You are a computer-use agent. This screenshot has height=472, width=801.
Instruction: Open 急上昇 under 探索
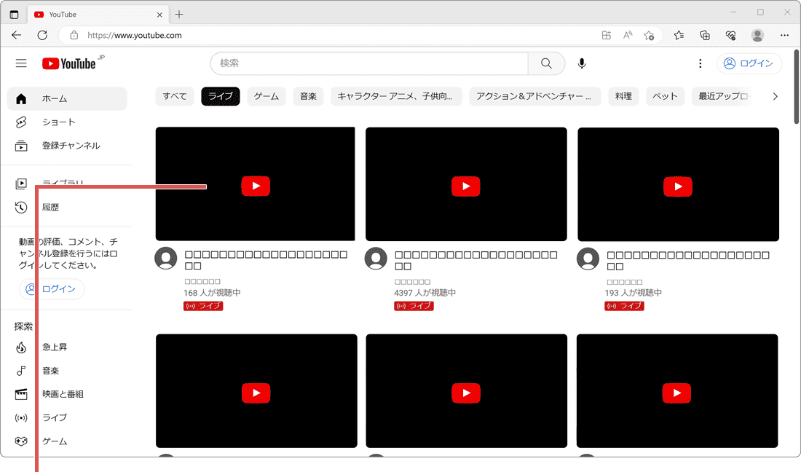pos(21,347)
